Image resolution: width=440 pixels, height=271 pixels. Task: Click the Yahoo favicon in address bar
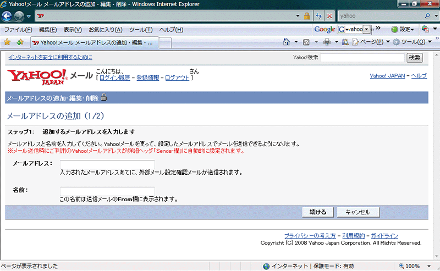[x=40, y=16]
